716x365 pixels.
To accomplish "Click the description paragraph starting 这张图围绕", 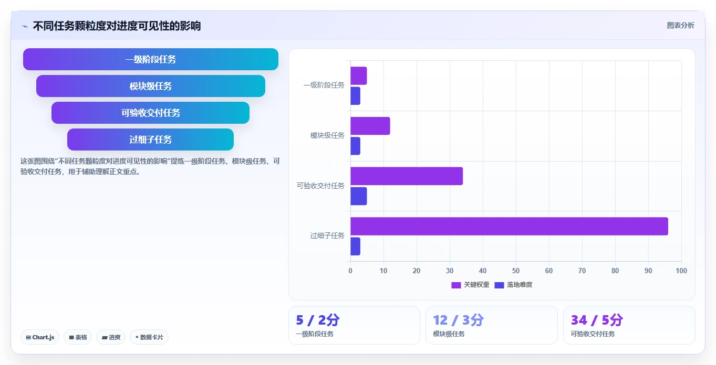I will (x=150, y=166).
